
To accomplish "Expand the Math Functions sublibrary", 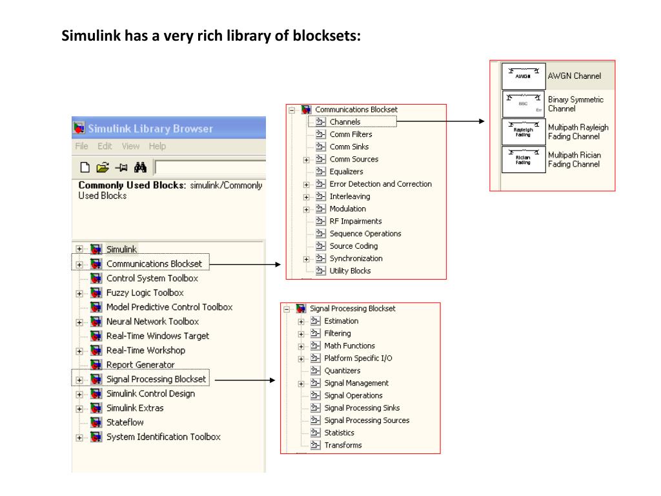I will [301, 347].
